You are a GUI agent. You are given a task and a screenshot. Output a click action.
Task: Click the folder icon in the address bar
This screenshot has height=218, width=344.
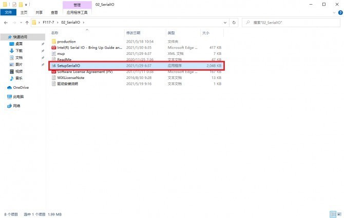tap(34, 23)
